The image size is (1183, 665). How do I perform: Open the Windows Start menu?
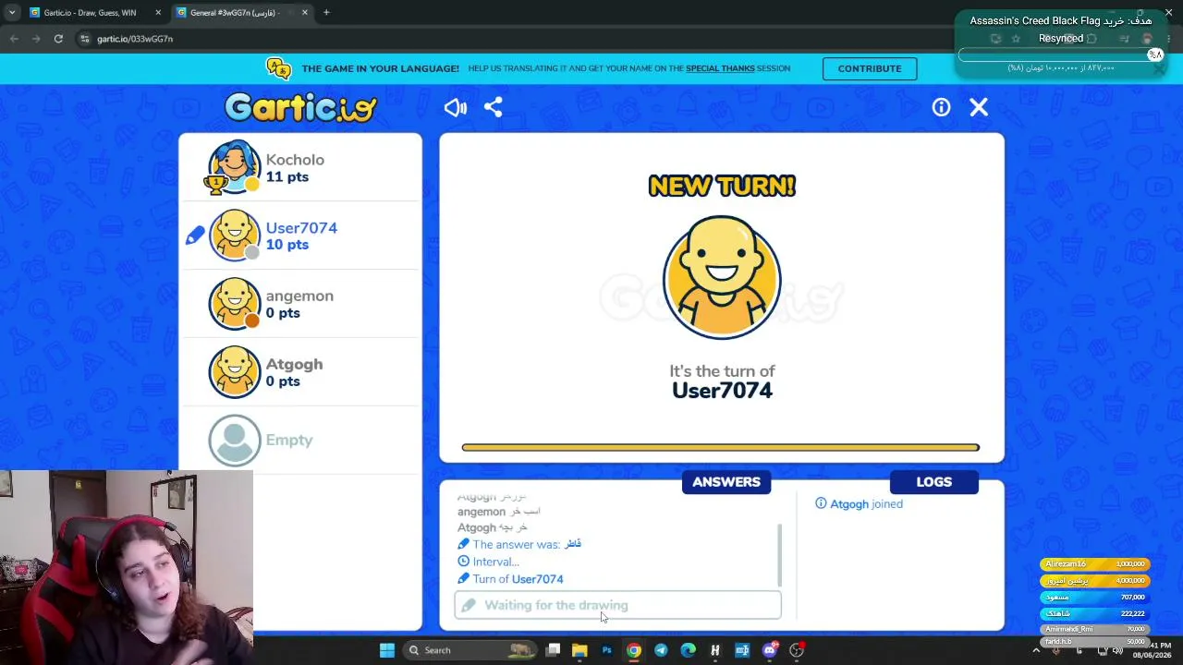pos(387,650)
